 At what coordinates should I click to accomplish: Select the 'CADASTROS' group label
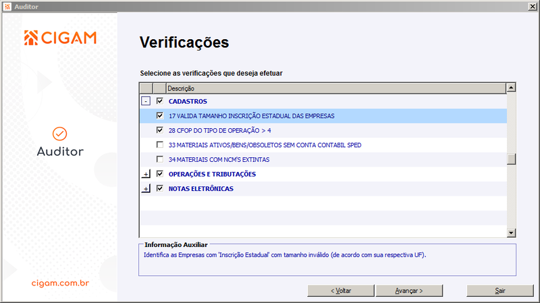coord(188,102)
